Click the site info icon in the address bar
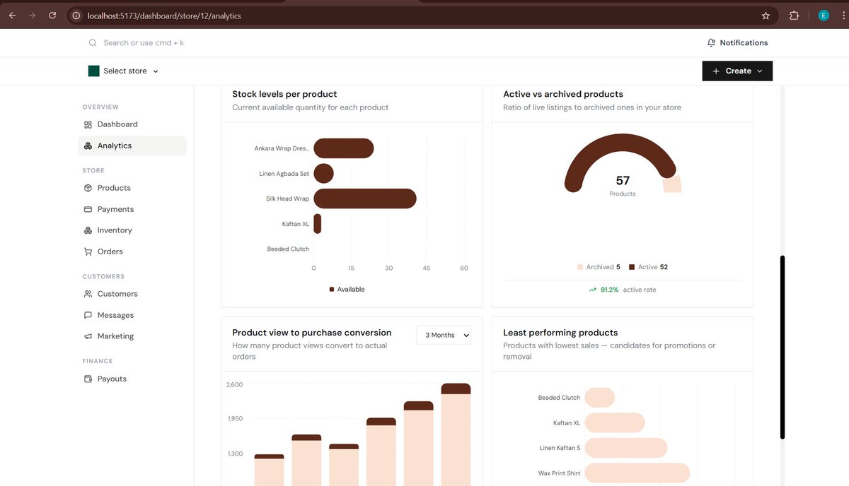Viewport: 849px width, 486px height. [x=76, y=16]
